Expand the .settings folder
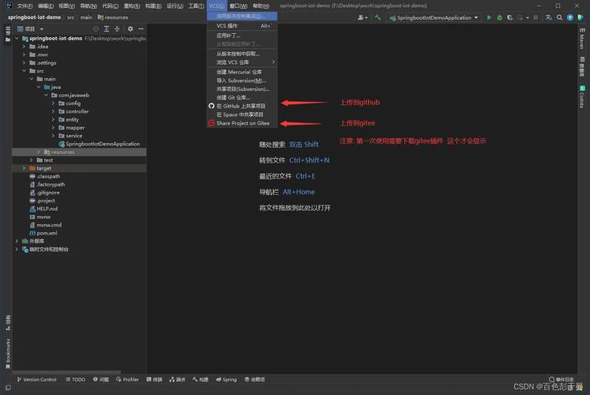 tap(24, 62)
